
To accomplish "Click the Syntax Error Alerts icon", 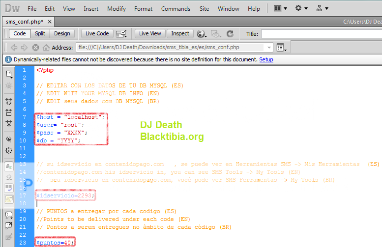I will click(x=9, y=199).
